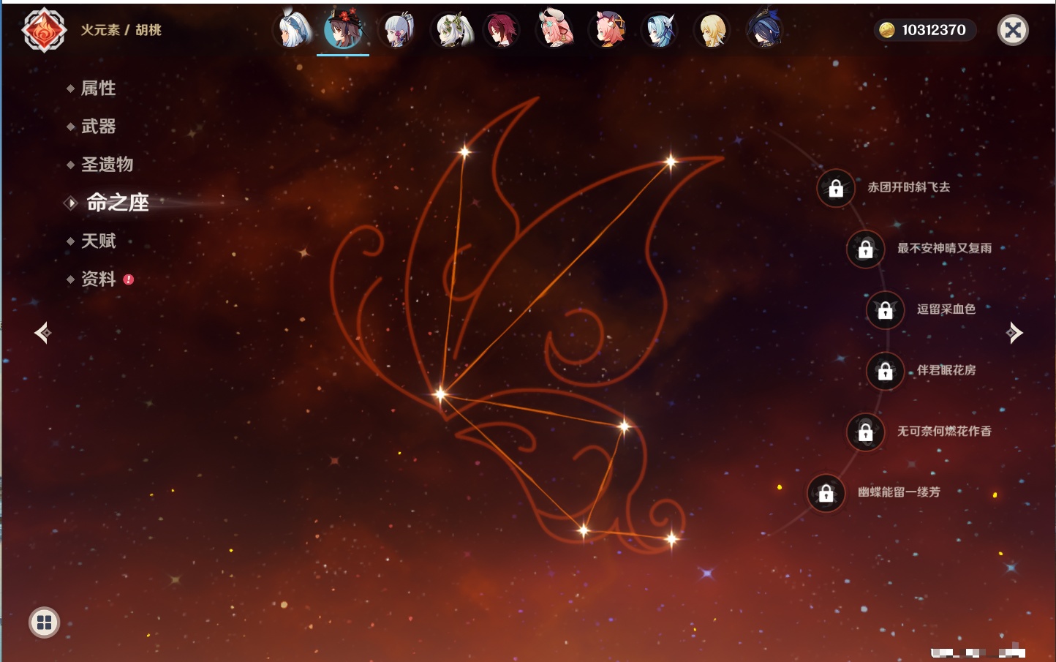This screenshot has height=662, width=1056.
Task: Click the Mora amount 10312370
Action: point(934,30)
